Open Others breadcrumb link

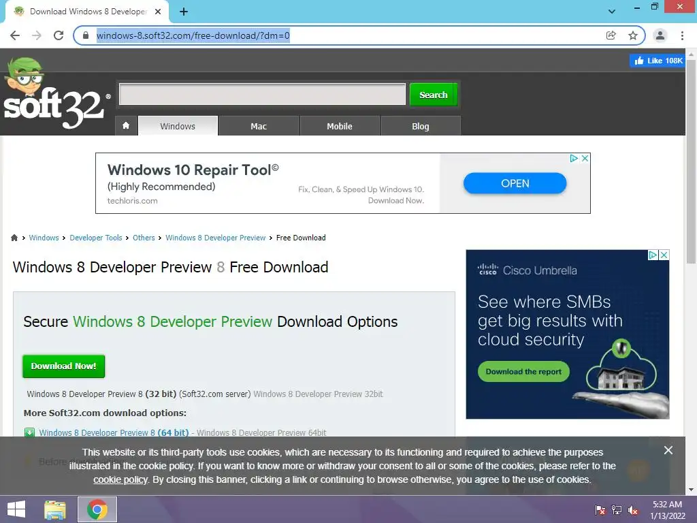(x=144, y=238)
